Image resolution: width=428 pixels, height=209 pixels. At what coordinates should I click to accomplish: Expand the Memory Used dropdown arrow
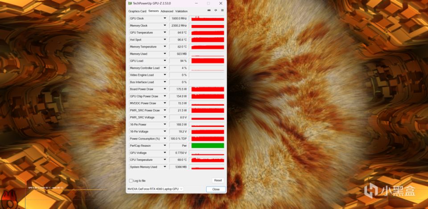[165, 54]
